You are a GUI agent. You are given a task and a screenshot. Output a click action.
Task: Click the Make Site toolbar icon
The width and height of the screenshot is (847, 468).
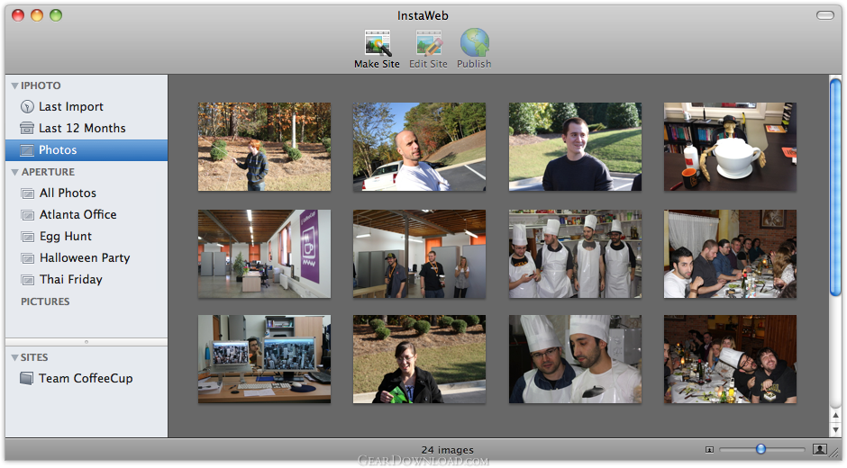[378, 43]
